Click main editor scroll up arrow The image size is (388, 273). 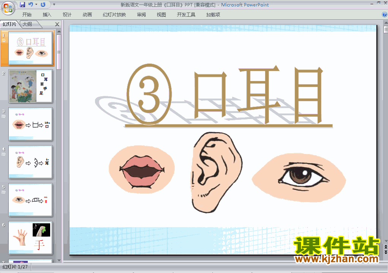(386, 23)
